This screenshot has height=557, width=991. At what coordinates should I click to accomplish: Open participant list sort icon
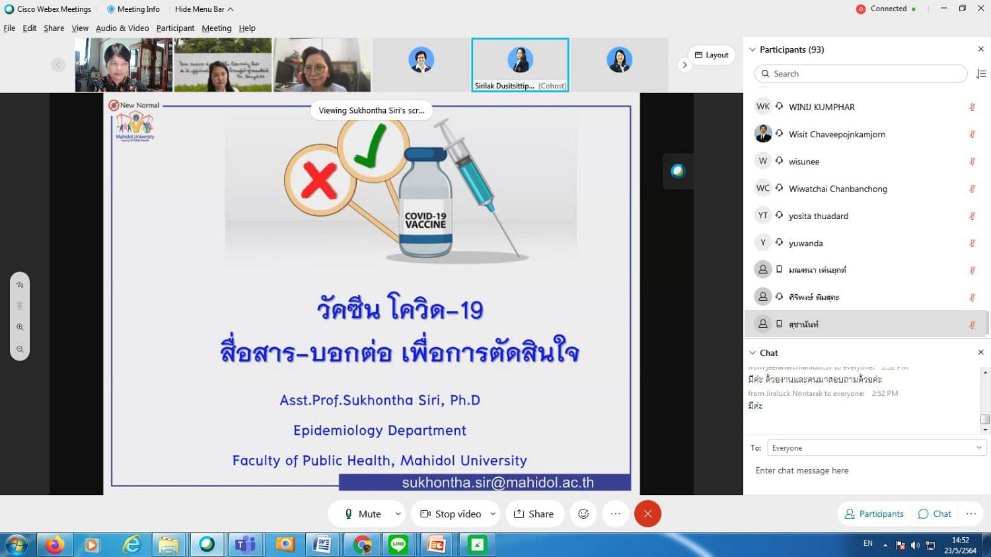pyautogui.click(x=981, y=74)
